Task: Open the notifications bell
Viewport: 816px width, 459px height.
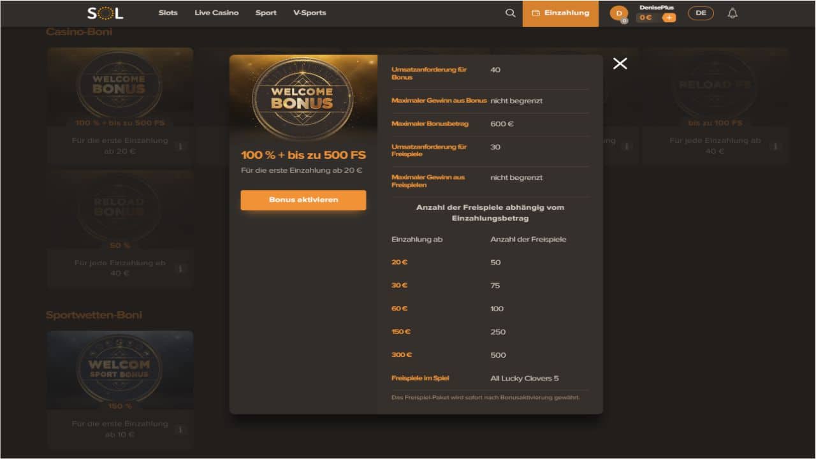Action: (x=732, y=13)
